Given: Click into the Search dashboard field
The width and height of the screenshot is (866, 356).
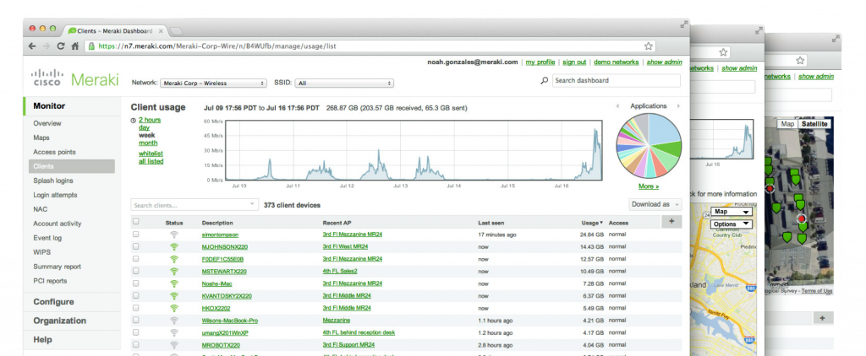Looking at the screenshot, I should coord(616,81).
